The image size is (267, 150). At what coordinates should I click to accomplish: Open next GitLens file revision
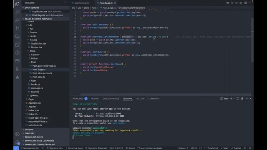point(237,3)
